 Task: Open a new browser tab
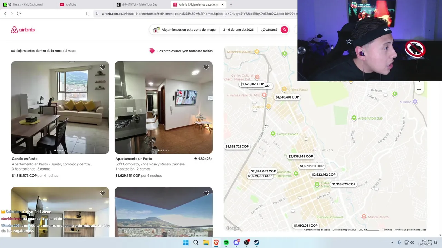231,4
